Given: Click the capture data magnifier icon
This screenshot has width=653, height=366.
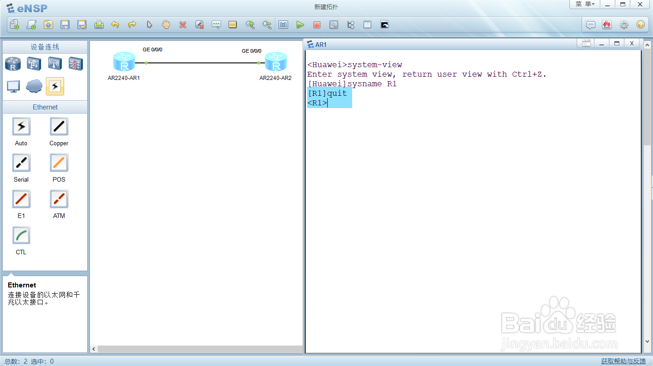Looking at the screenshot, I should [x=334, y=25].
